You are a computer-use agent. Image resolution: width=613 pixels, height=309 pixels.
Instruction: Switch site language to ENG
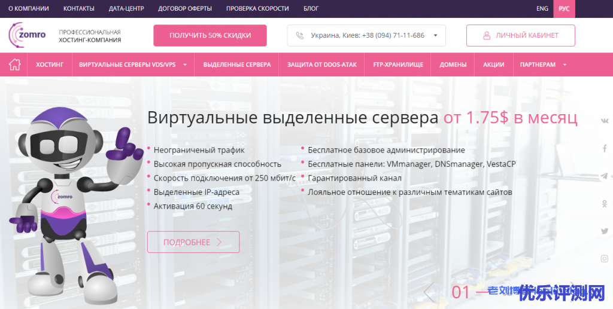tap(542, 9)
